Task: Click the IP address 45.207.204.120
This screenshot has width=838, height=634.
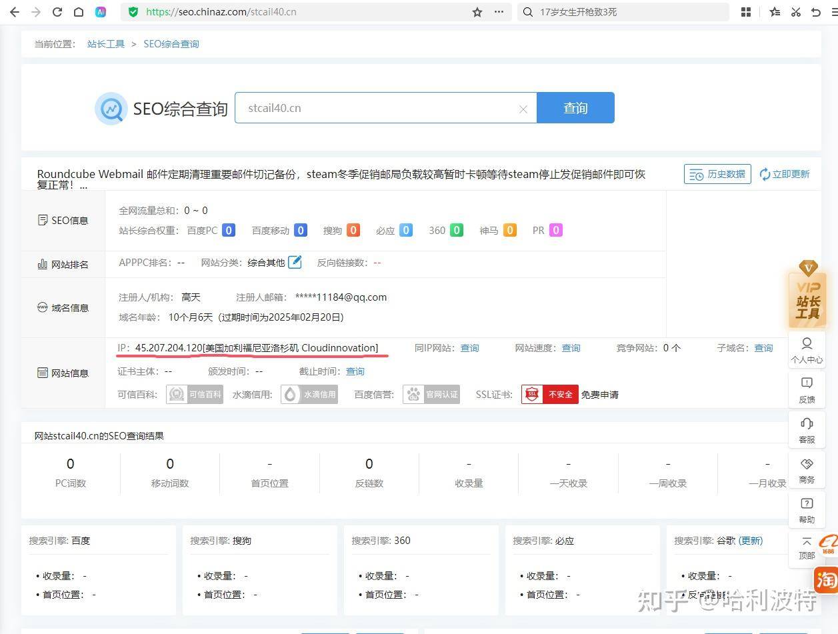Action: click(x=169, y=348)
